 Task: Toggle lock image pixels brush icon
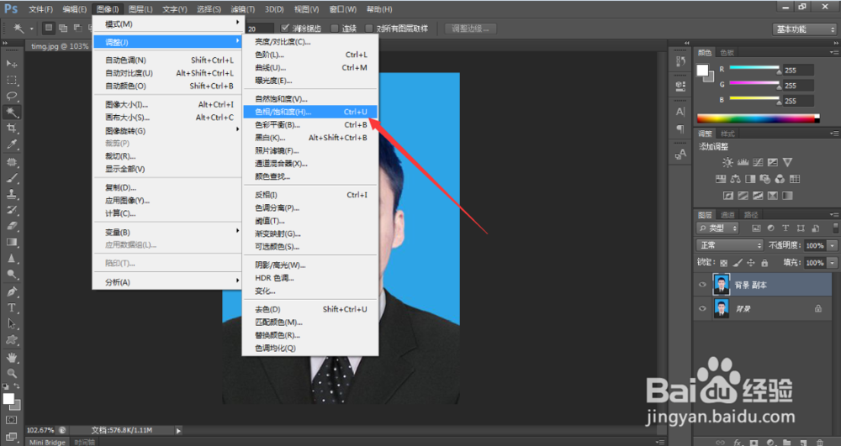click(x=738, y=263)
